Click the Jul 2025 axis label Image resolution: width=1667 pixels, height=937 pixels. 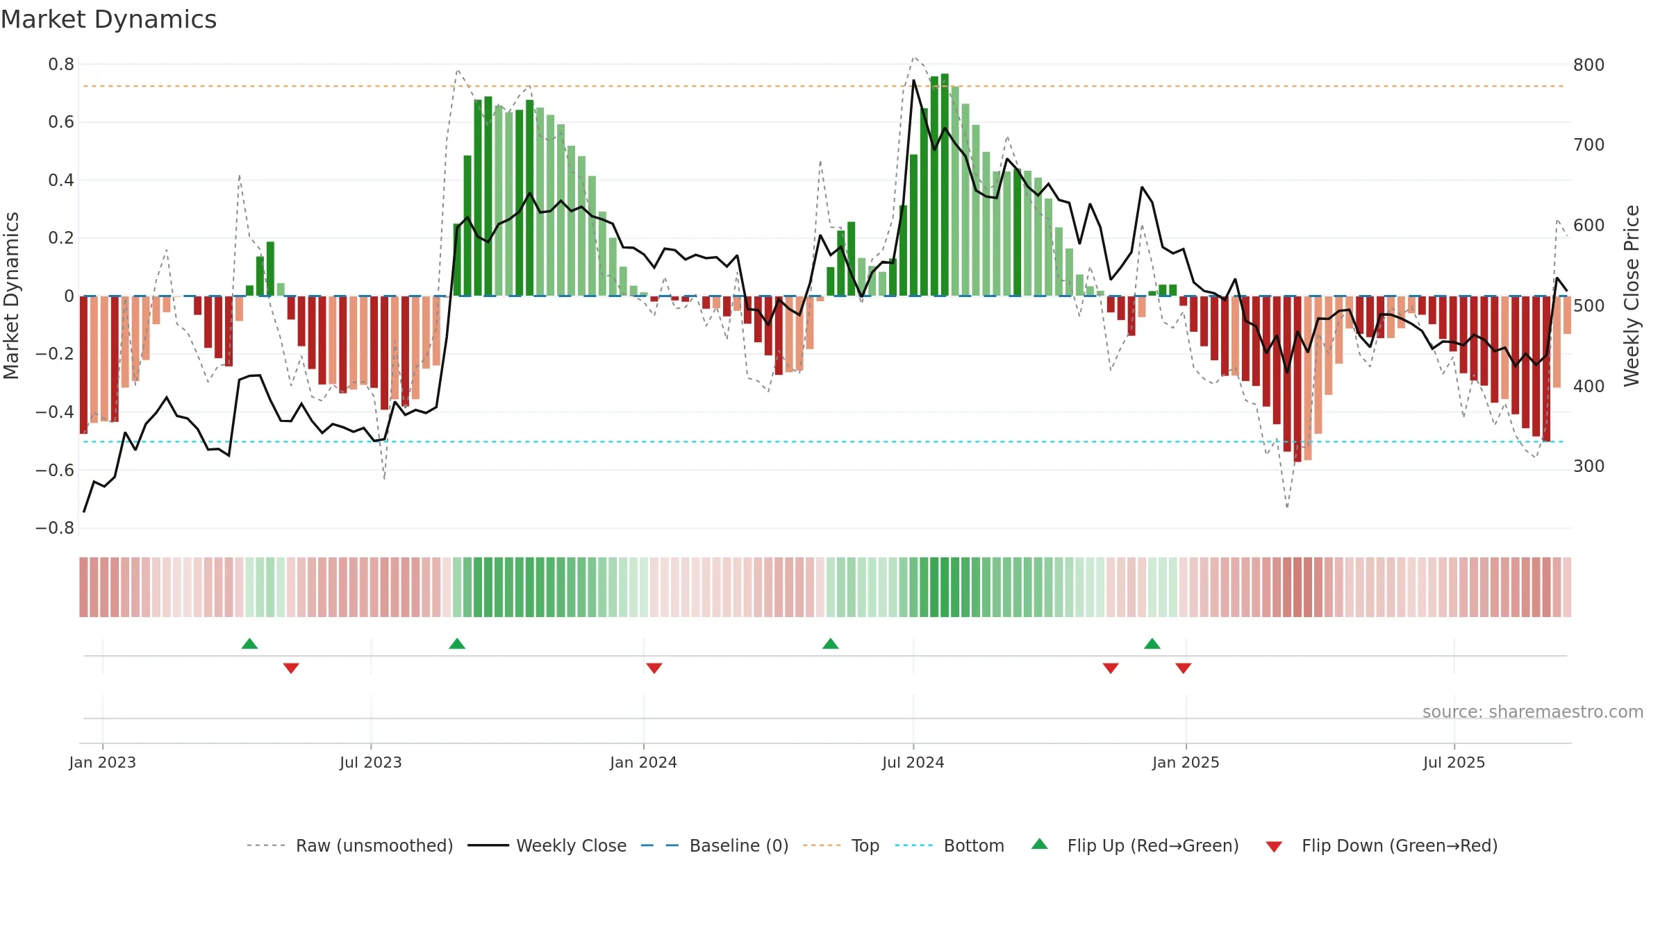pos(1454,762)
